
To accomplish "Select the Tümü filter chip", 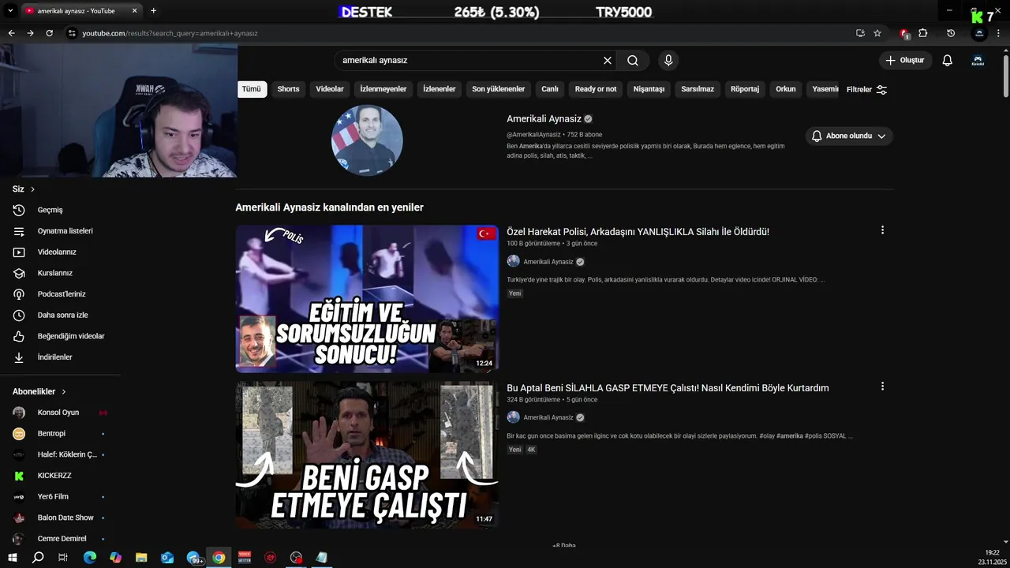I will 252,89.
